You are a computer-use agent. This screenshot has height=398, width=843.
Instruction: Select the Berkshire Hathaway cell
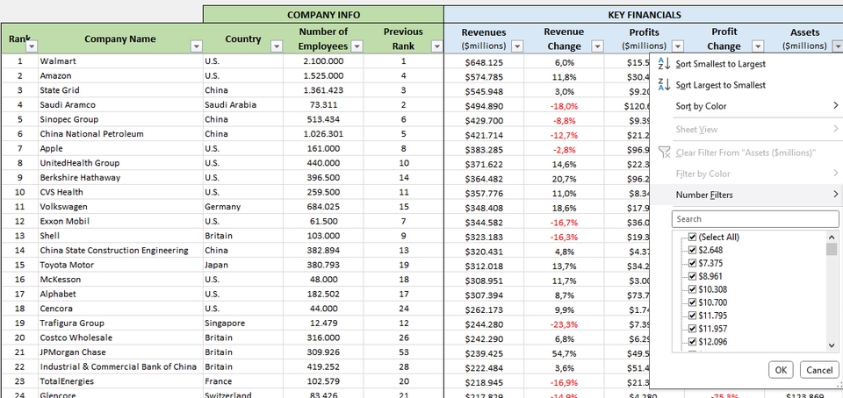(120, 178)
